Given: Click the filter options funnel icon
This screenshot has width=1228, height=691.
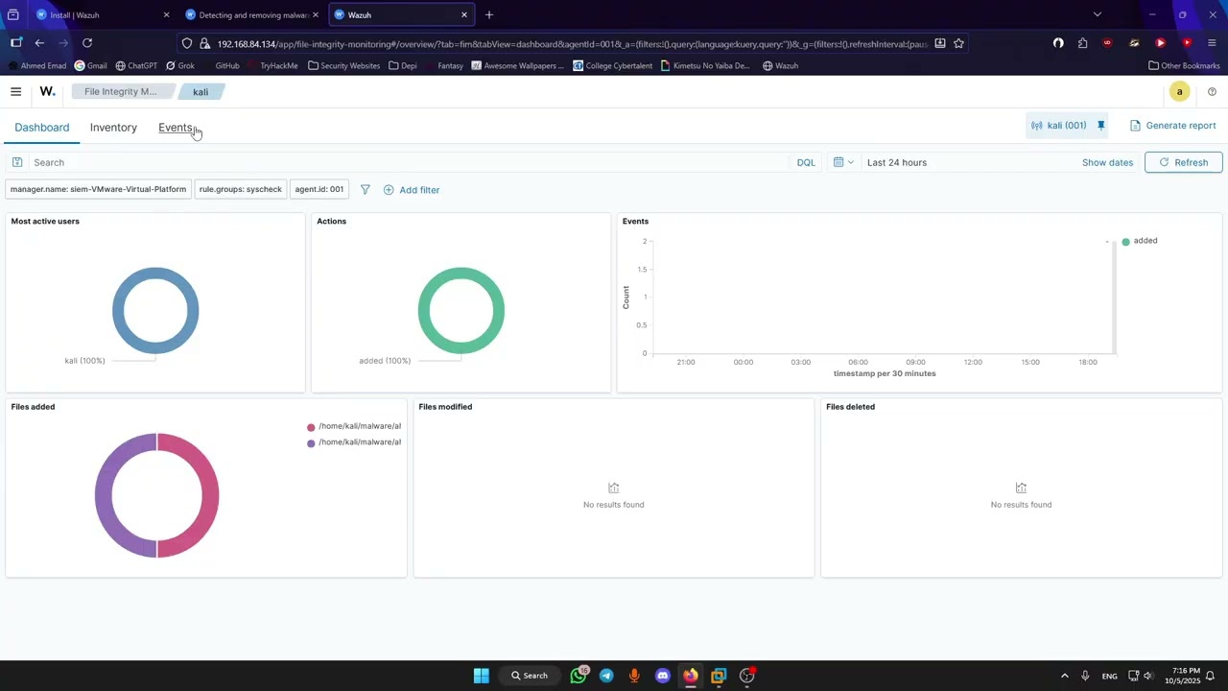Looking at the screenshot, I should [x=365, y=190].
